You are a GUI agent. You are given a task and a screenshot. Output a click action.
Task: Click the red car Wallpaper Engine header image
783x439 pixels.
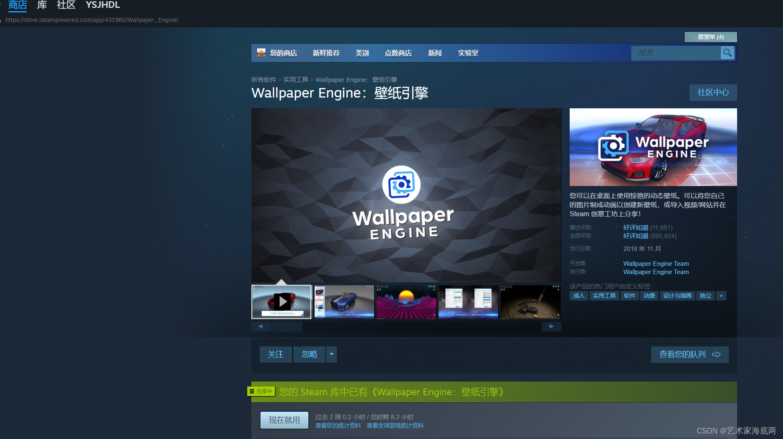(653, 147)
